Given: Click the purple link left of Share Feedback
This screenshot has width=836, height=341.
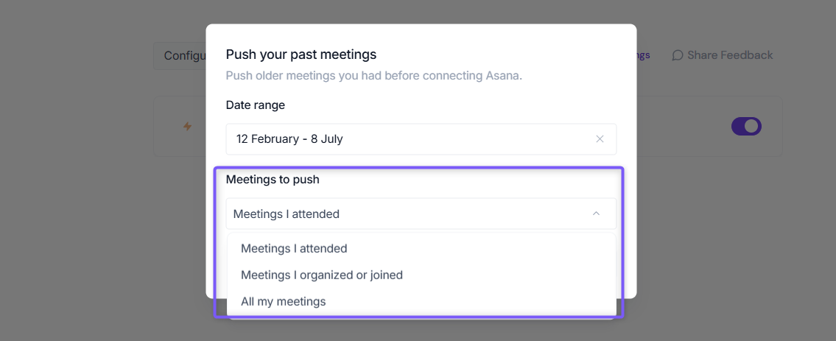Looking at the screenshot, I should (643, 55).
